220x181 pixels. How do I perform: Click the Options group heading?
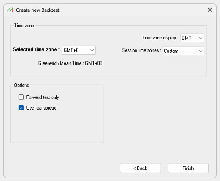tap(21, 85)
